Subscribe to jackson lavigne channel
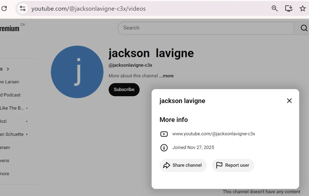 pos(124,90)
